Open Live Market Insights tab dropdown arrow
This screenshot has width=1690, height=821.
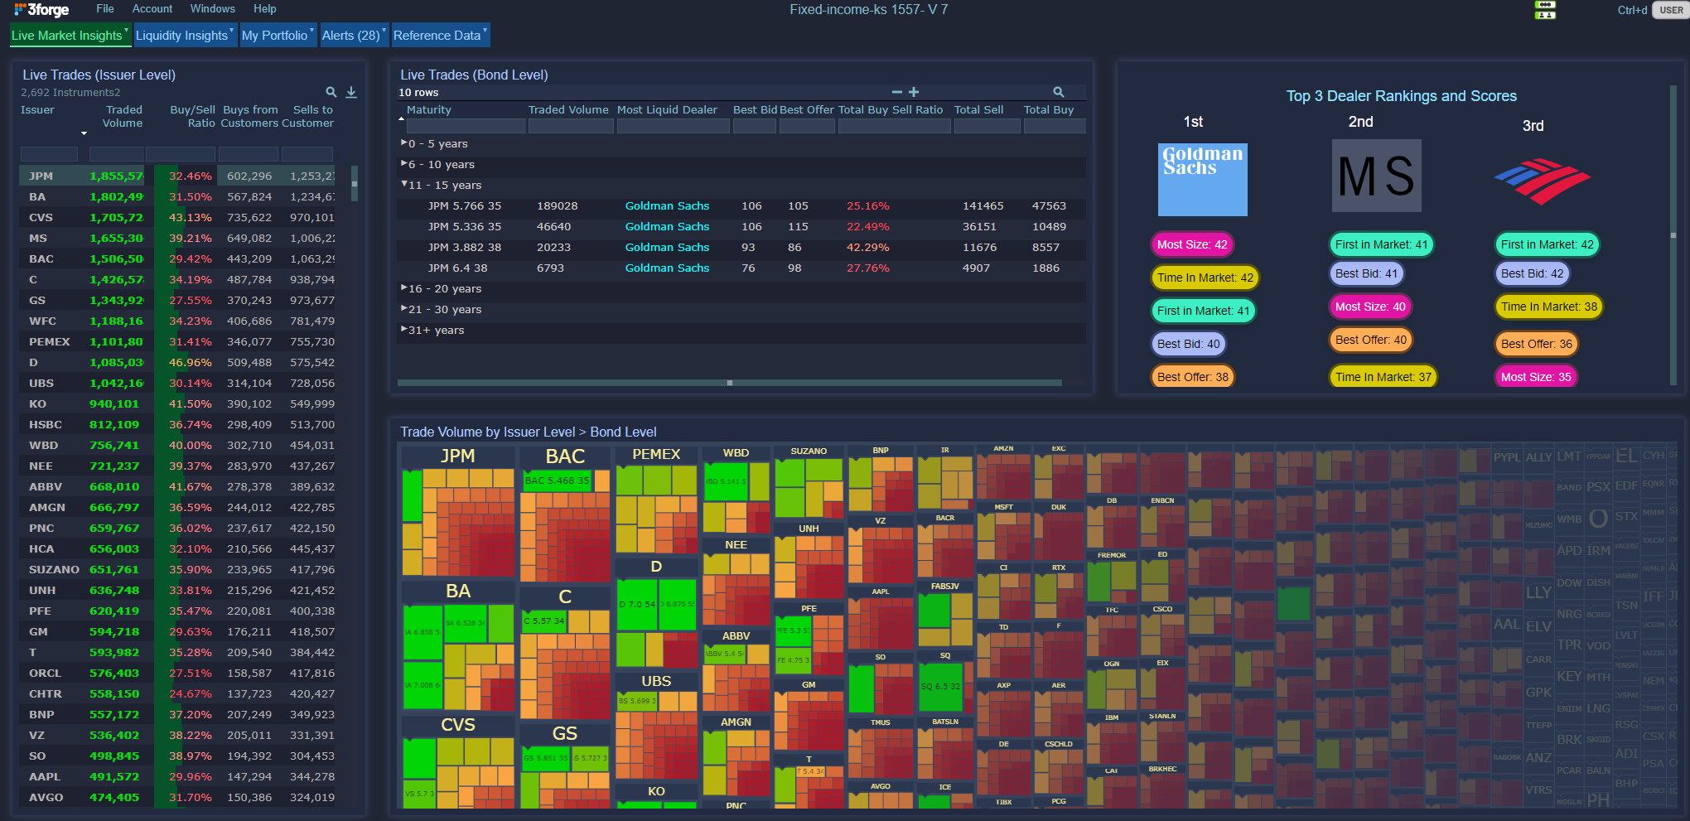(127, 29)
